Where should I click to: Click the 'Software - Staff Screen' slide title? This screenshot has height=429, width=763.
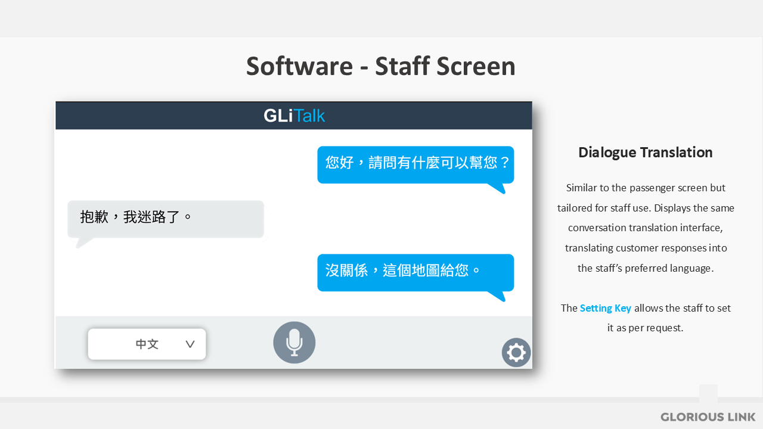coord(380,66)
